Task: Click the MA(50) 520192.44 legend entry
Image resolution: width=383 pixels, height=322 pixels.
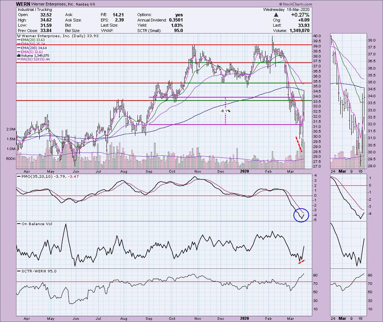Action: (x=35, y=59)
